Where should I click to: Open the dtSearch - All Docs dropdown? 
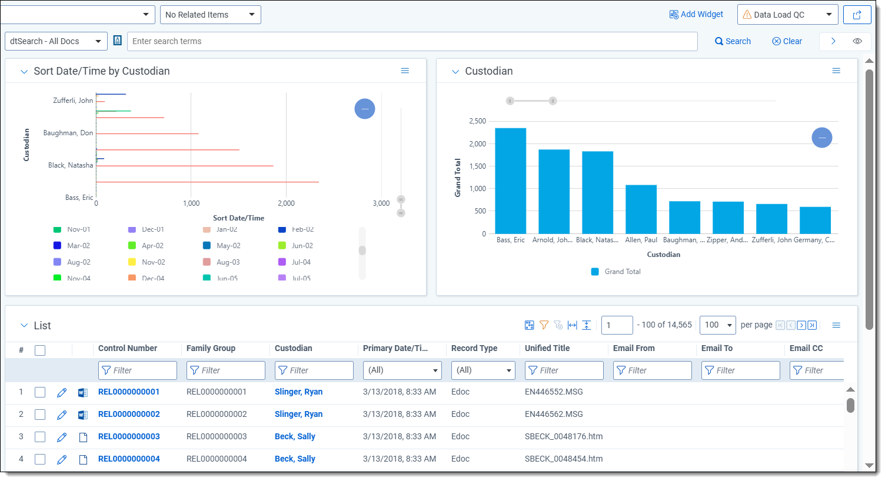tap(56, 41)
